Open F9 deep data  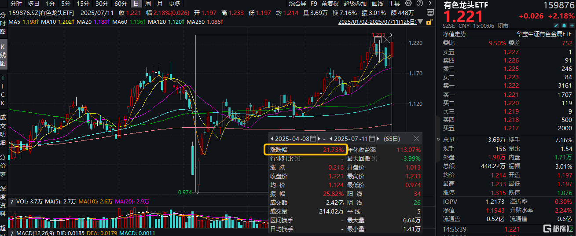tap(314, 3)
